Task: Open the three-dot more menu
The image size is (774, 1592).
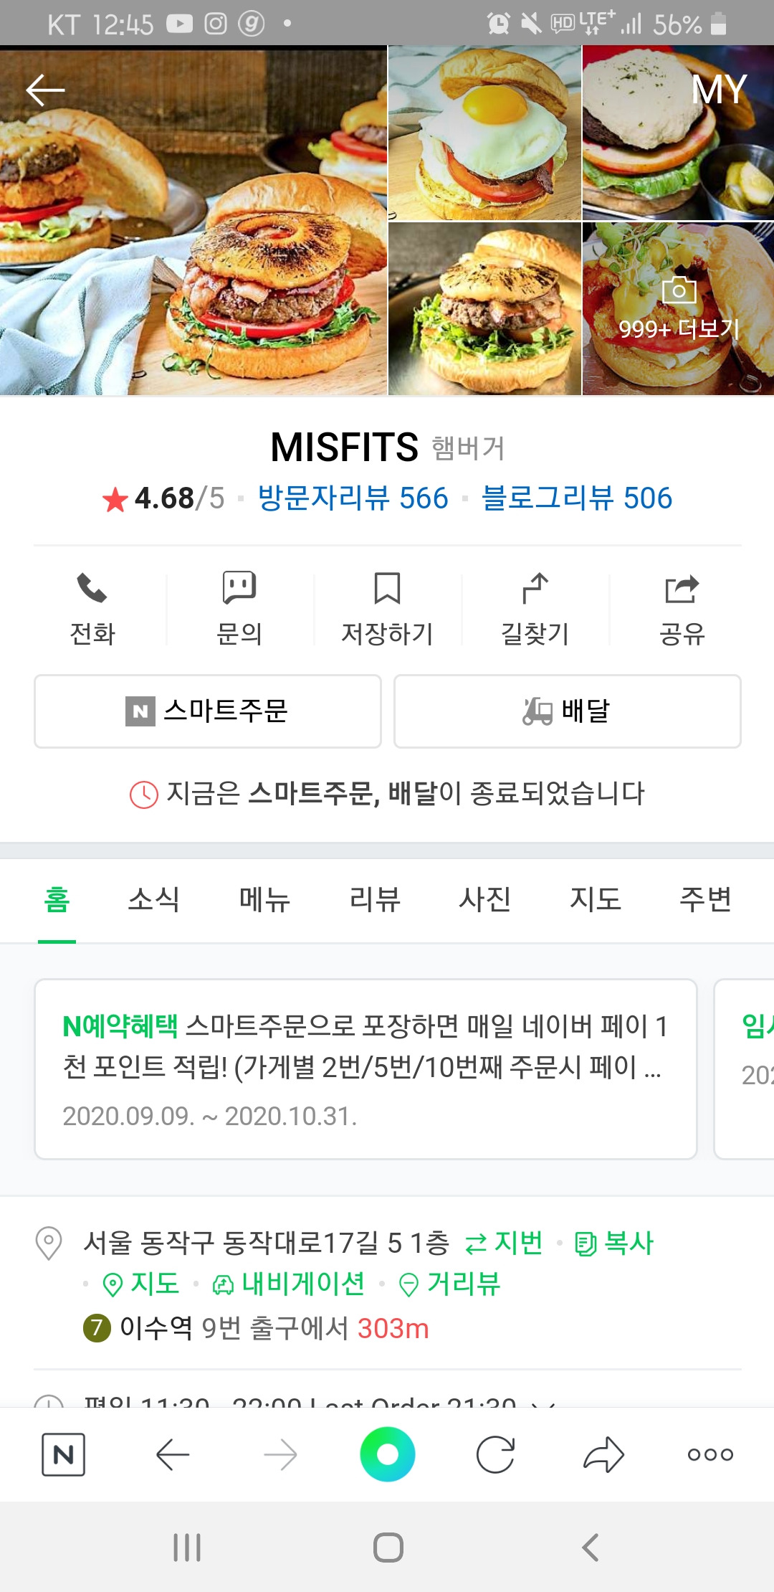Action: pos(710,1454)
